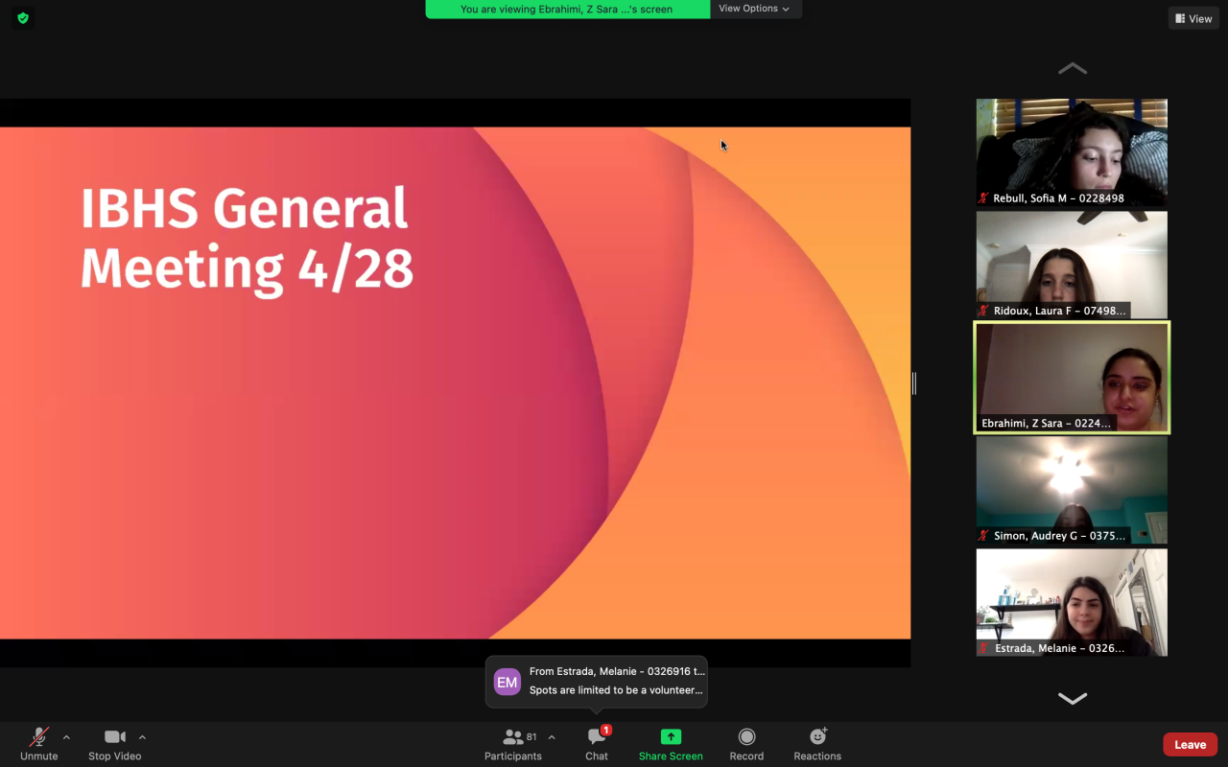Click the muted mic icon on Estrada, Melanie
Viewport: 1228px width, 767px height.
(984, 648)
